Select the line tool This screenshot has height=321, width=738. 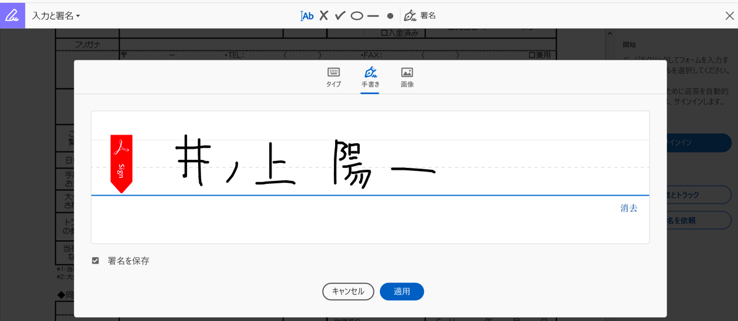(x=373, y=15)
